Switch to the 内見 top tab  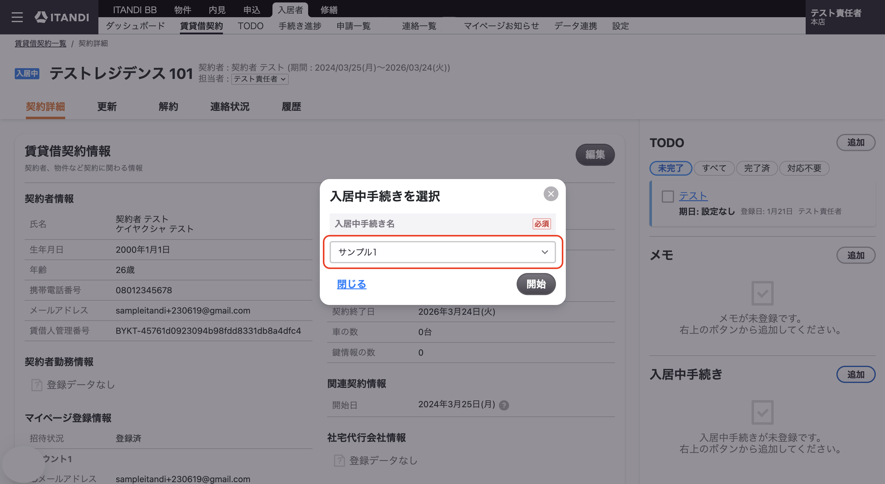217,10
